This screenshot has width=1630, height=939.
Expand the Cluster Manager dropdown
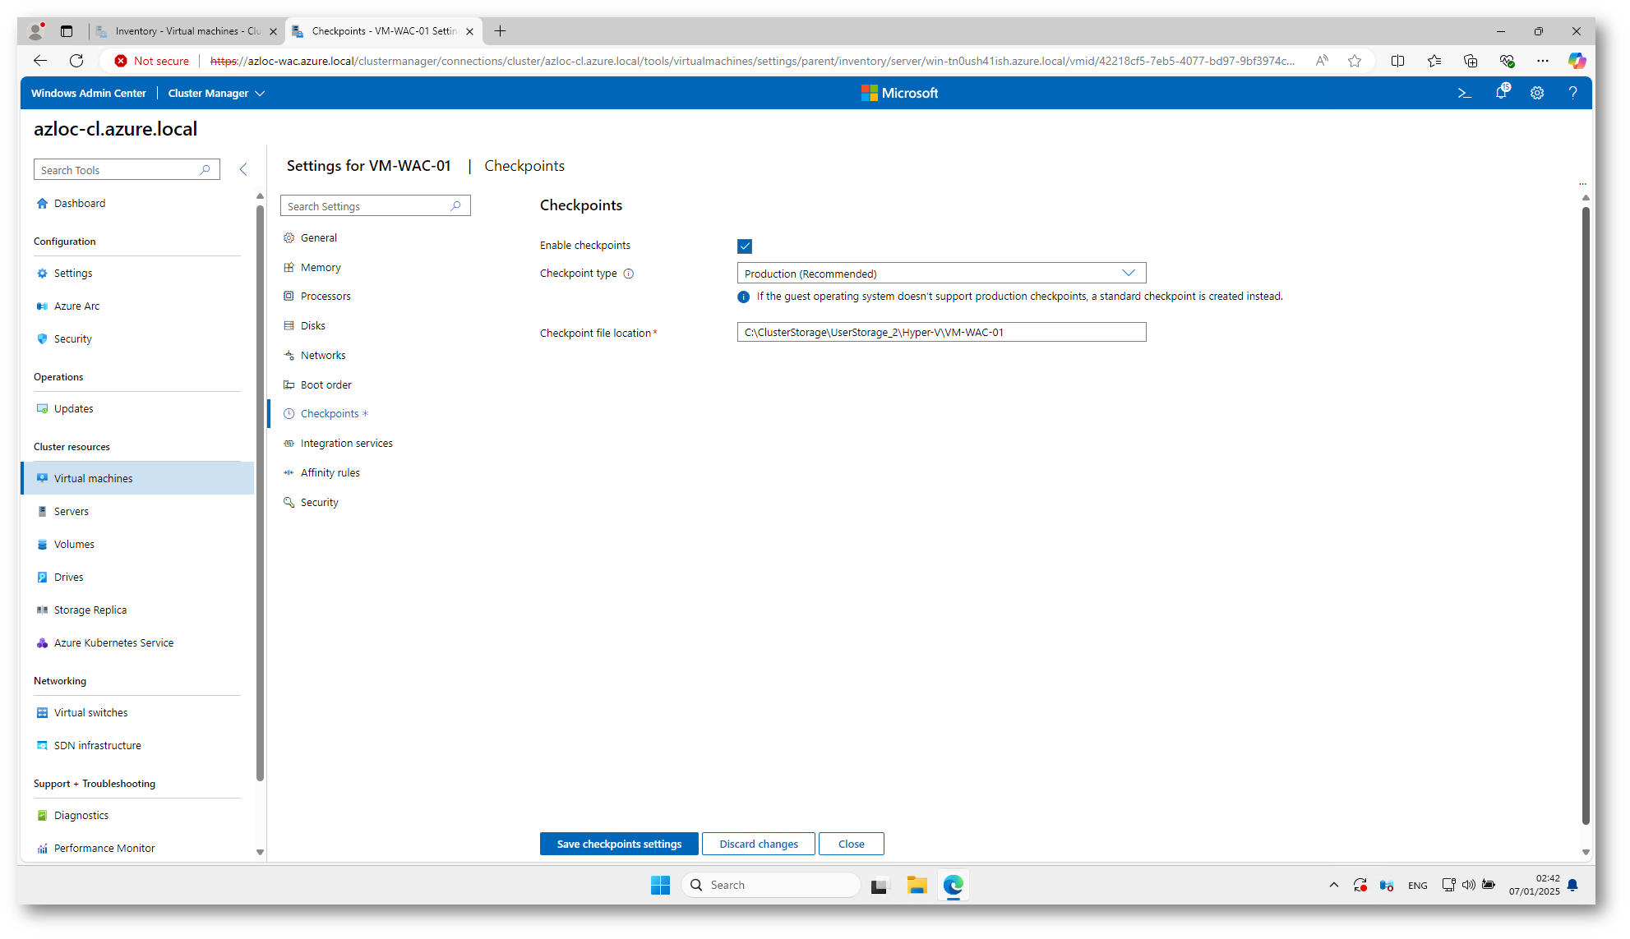pyautogui.click(x=216, y=94)
